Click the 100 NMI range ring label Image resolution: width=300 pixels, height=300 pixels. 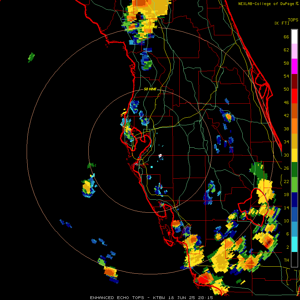click(x=150, y=27)
